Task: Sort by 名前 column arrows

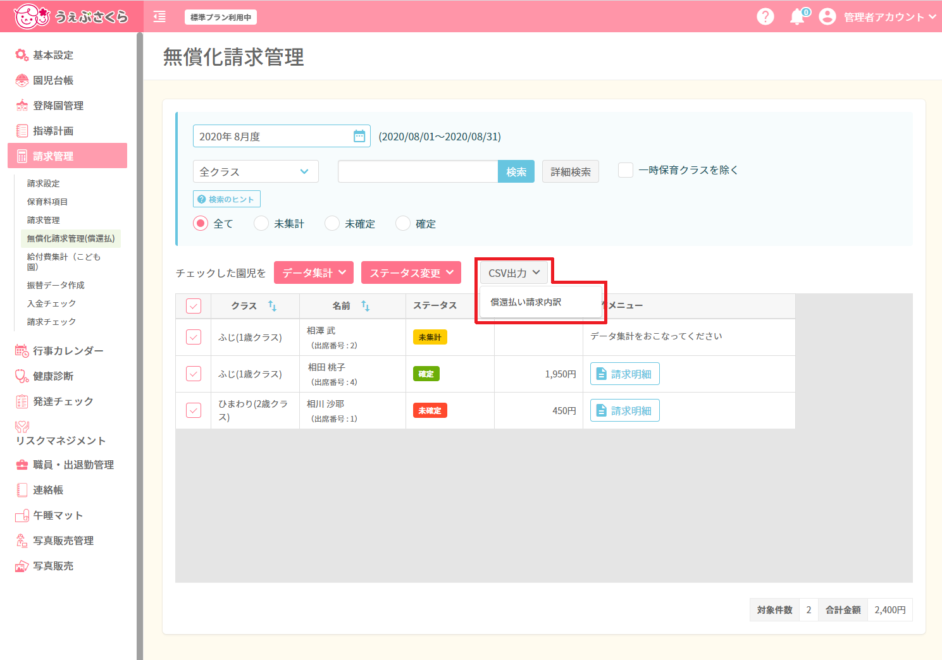Action: pos(366,306)
